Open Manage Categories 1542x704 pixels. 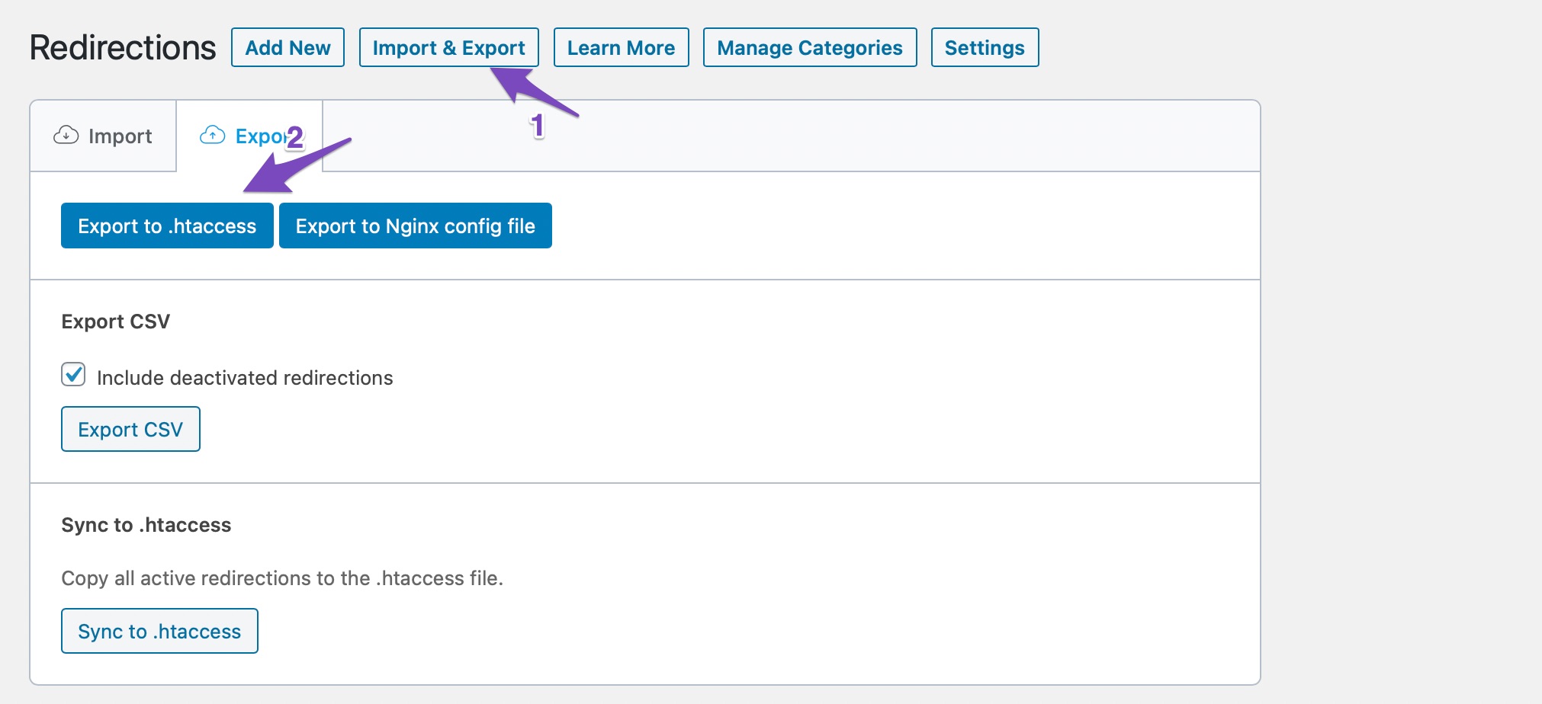(809, 47)
